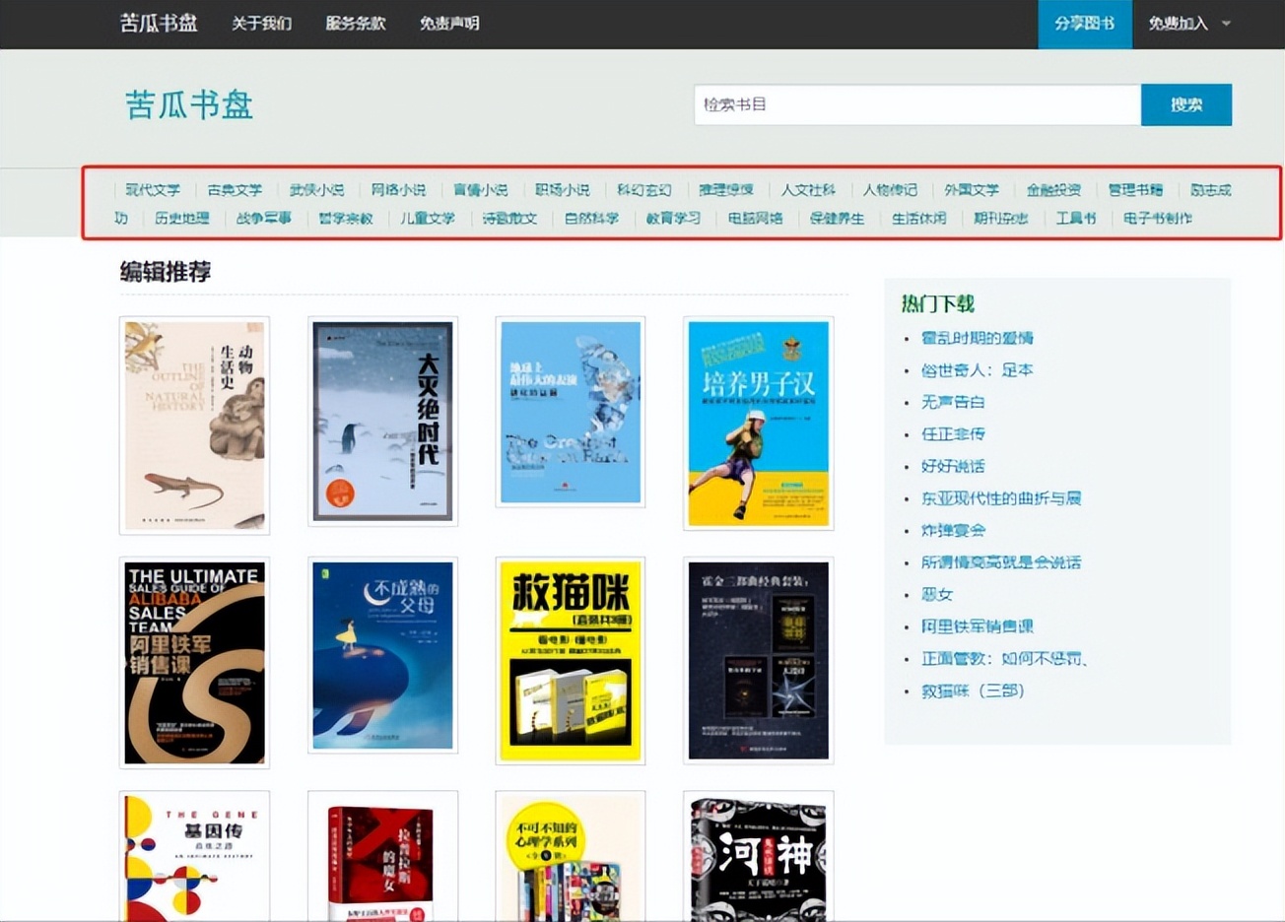Click the 分享图书 button

click(1084, 23)
